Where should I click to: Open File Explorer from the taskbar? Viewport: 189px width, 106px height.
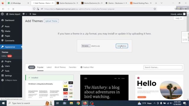(x=71, y=103)
